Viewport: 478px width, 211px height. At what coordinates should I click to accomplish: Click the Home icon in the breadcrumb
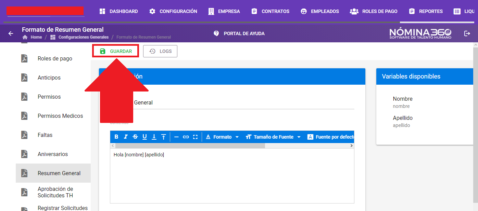tap(25, 37)
